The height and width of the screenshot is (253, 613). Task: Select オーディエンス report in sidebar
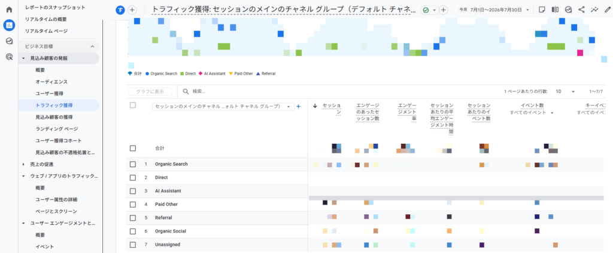(x=51, y=82)
